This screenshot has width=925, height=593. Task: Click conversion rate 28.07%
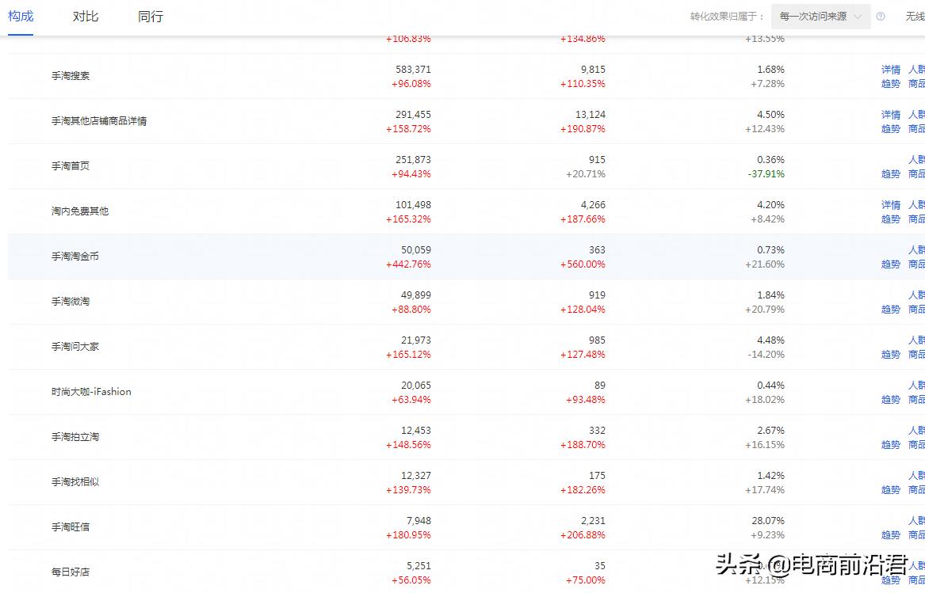coord(768,520)
